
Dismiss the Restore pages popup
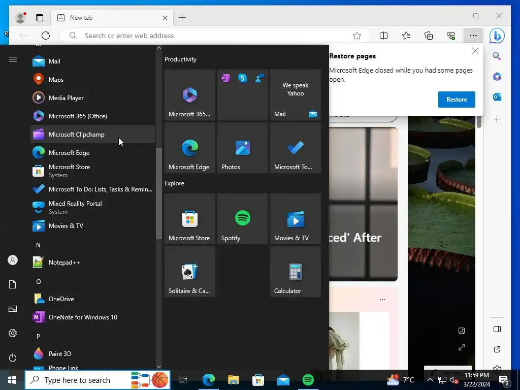475,51
